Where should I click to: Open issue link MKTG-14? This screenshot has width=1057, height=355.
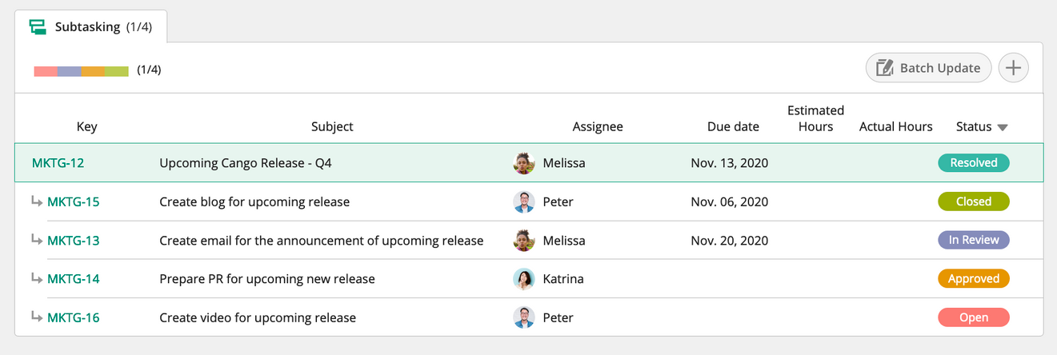pyautogui.click(x=74, y=279)
